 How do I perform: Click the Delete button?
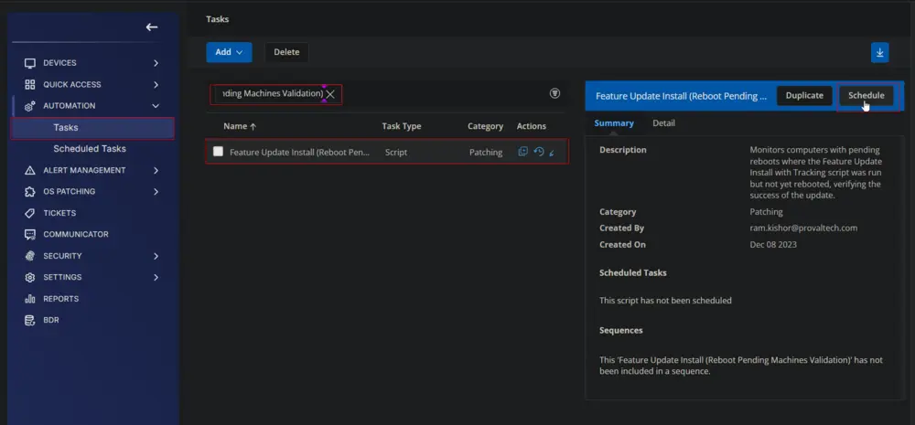click(286, 52)
